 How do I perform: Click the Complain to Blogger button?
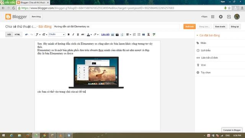tap(232, 130)
